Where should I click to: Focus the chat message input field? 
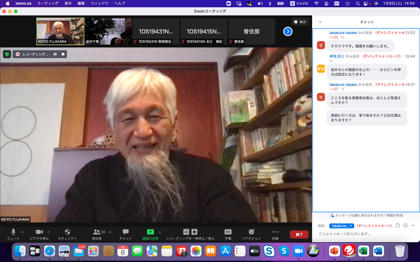(366, 234)
